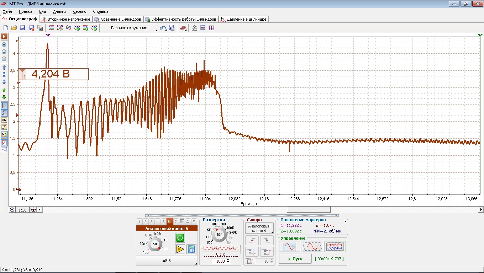Switch to Давление в цилиндре tab
Image resolution: width=484 pixels, height=273 pixels.
click(x=243, y=19)
